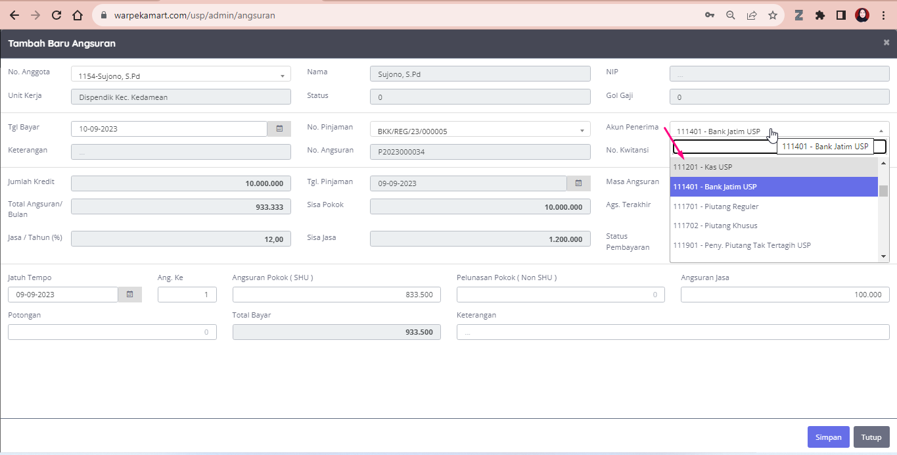Click the Tutup button
This screenshot has height=455, width=897.
pyautogui.click(x=871, y=437)
